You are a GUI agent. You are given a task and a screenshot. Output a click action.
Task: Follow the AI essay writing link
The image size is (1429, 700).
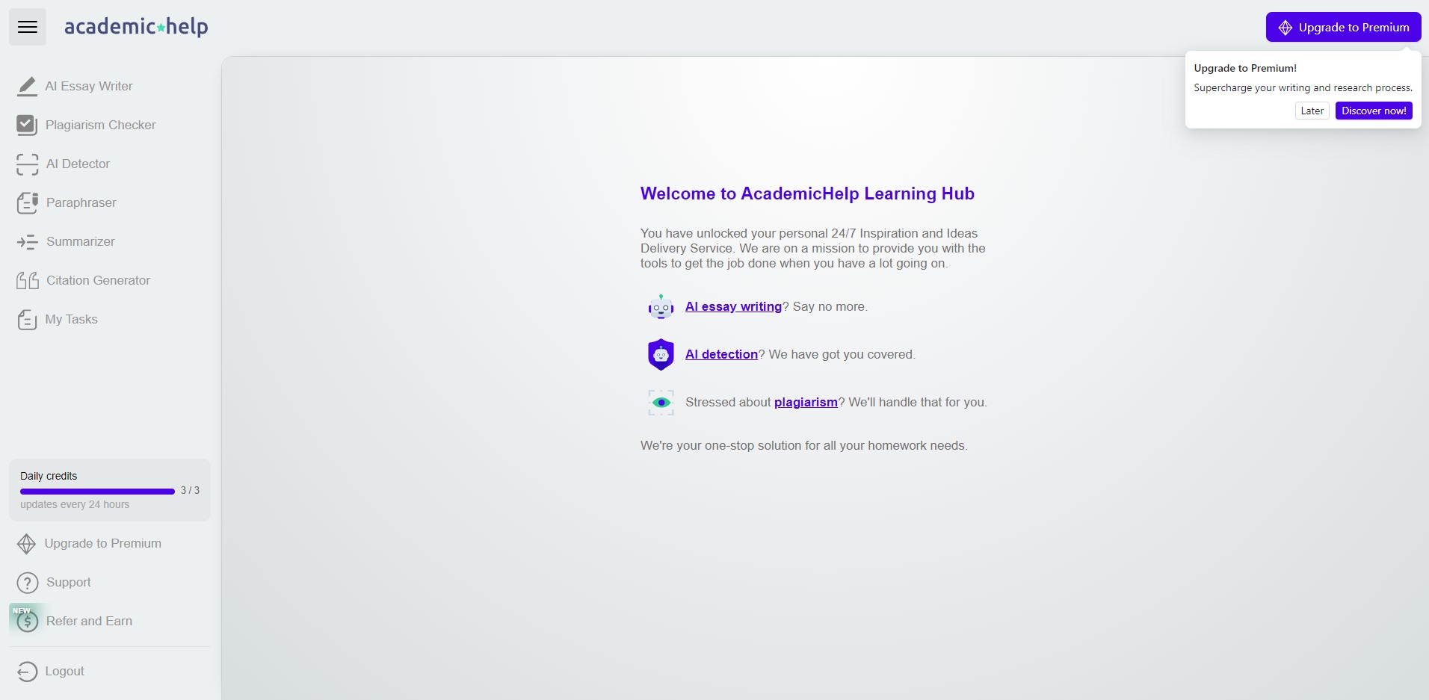(x=733, y=307)
